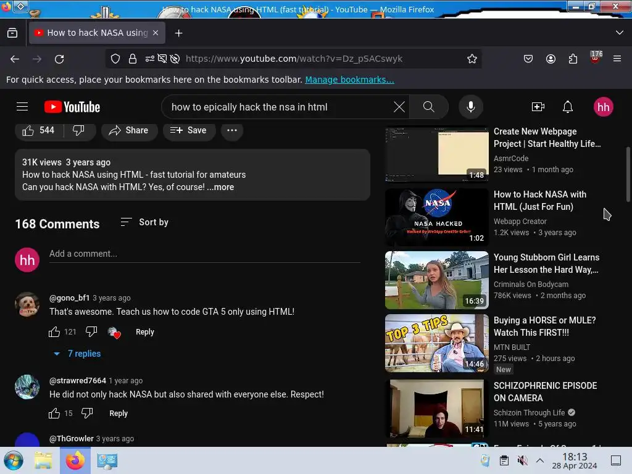This screenshot has height=474, width=632.
Task: Open the Manage bookmarks link
Action: tap(349, 80)
